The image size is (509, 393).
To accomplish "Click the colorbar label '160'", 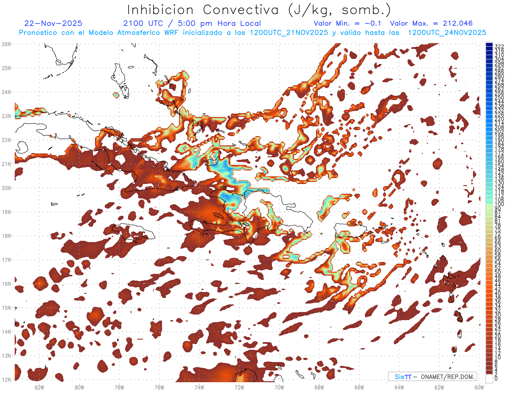I will (x=499, y=162).
